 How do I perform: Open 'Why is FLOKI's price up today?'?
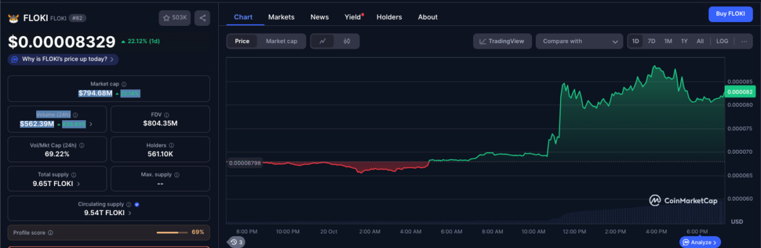click(x=63, y=59)
